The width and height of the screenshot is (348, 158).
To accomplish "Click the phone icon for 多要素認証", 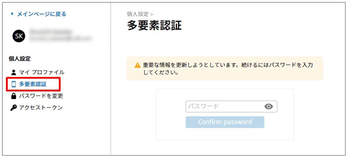I will click(x=13, y=84).
